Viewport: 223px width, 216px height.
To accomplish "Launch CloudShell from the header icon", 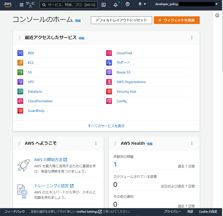I will [x=104, y=5].
